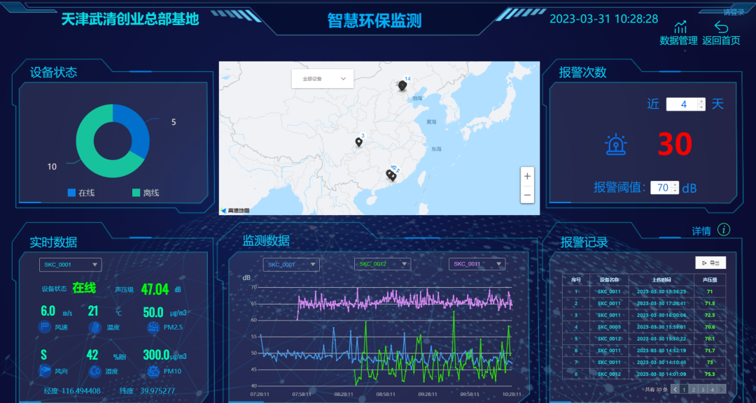This screenshot has width=756, height=403.
Task: Go to previous page of alarm records
Action: pyautogui.click(x=675, y=390)
